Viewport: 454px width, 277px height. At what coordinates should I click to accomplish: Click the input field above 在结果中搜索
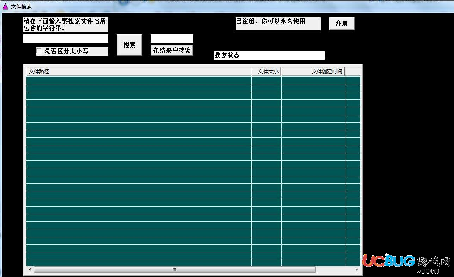coord(172,39)
